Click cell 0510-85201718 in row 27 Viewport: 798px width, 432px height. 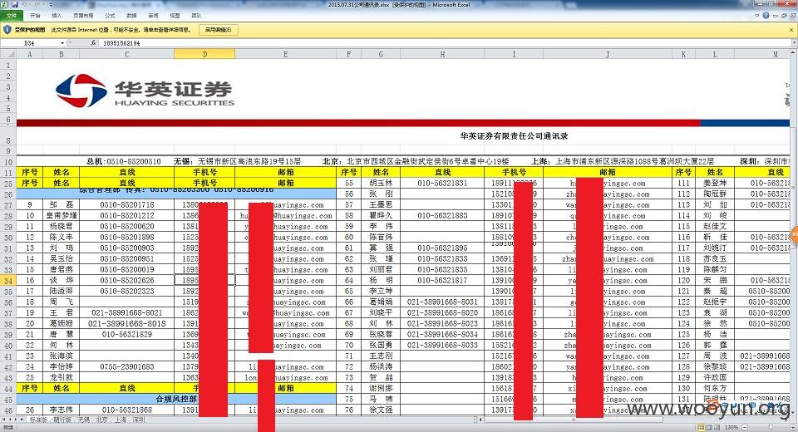(126, 204)
